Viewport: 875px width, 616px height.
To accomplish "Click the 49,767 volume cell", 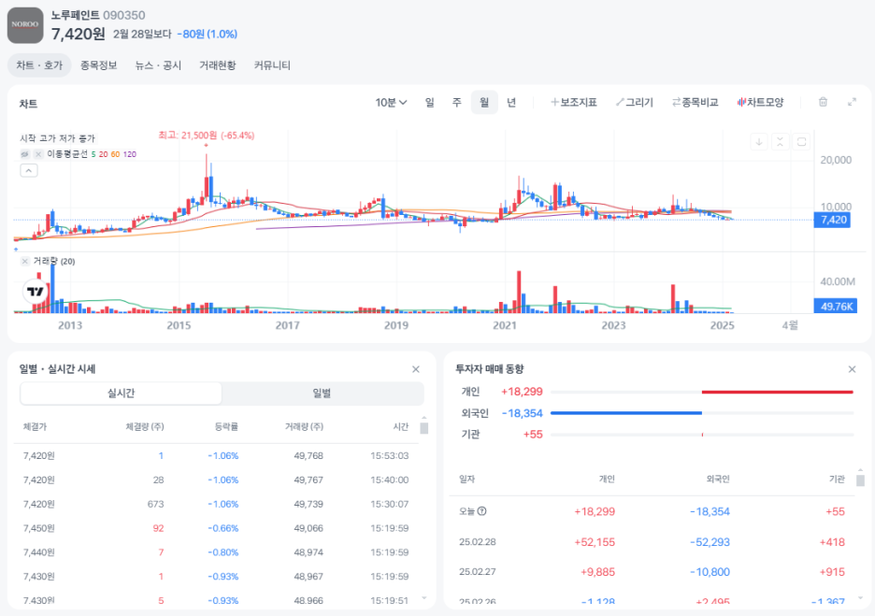I will pyautogui.click(x=308, y=480).
